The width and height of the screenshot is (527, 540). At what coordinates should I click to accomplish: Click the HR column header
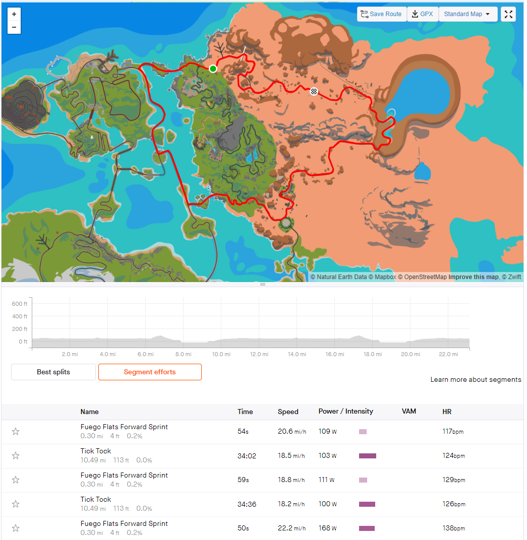[x=447, y=412]
